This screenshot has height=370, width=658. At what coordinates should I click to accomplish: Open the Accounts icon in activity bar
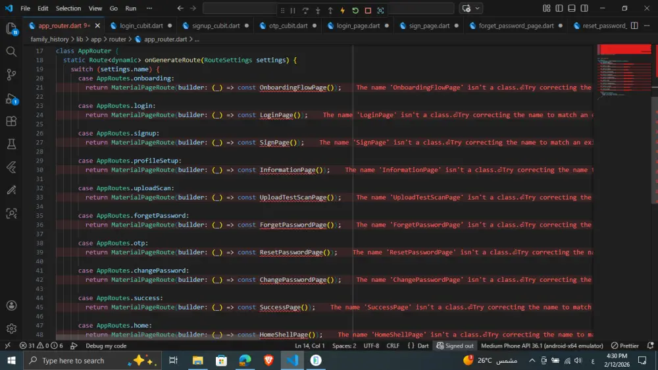(x=11, y=305)
